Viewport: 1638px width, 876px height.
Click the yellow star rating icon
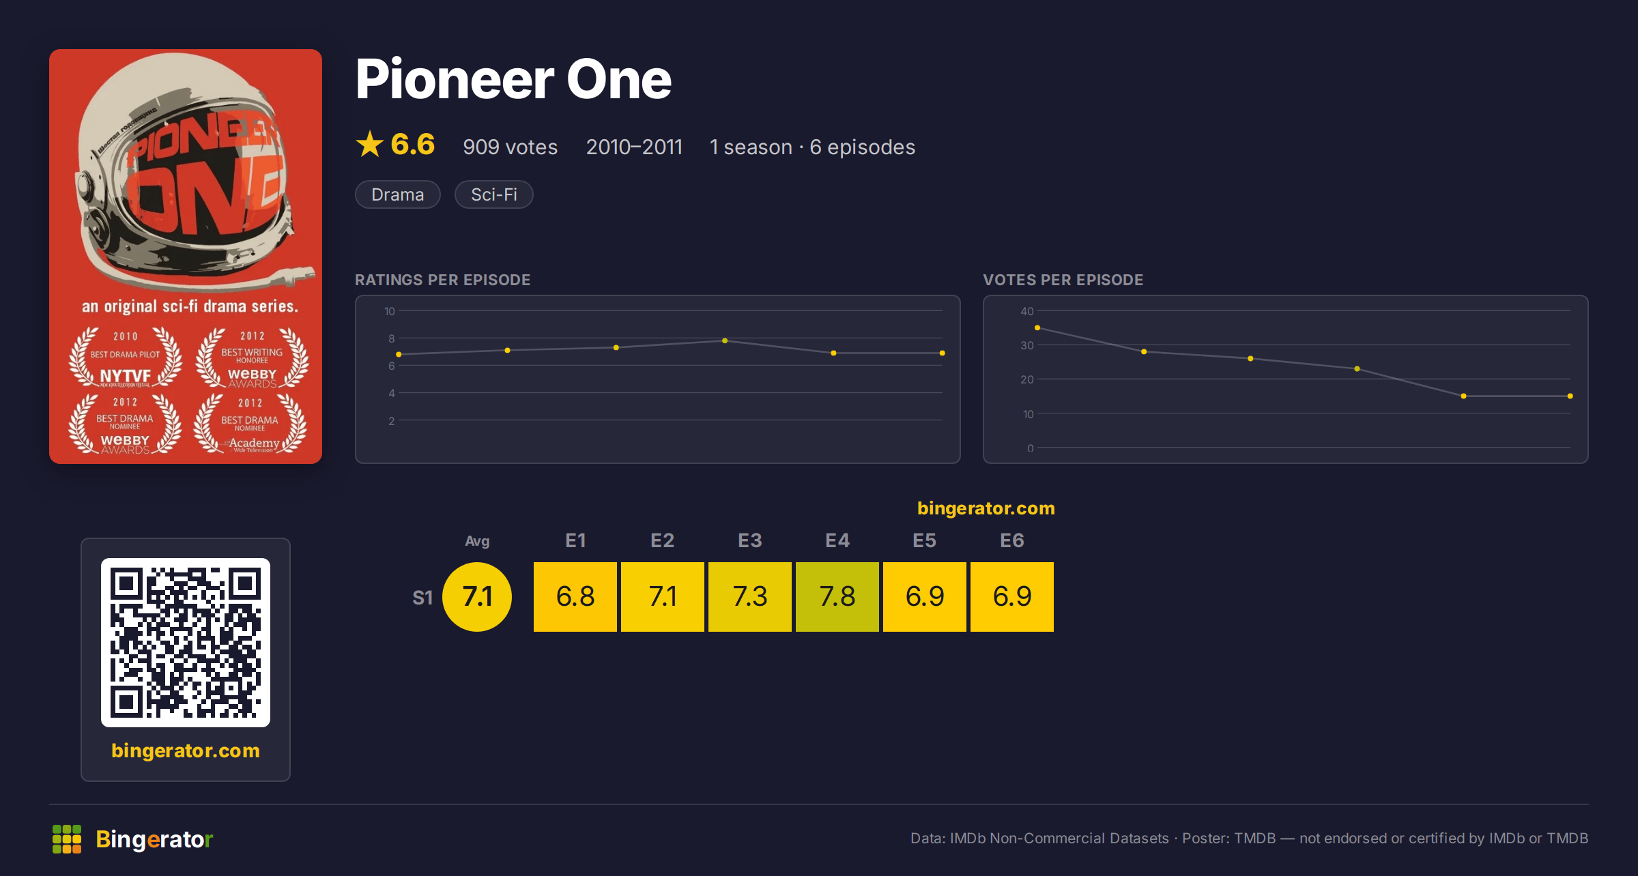tap(370, 145)
